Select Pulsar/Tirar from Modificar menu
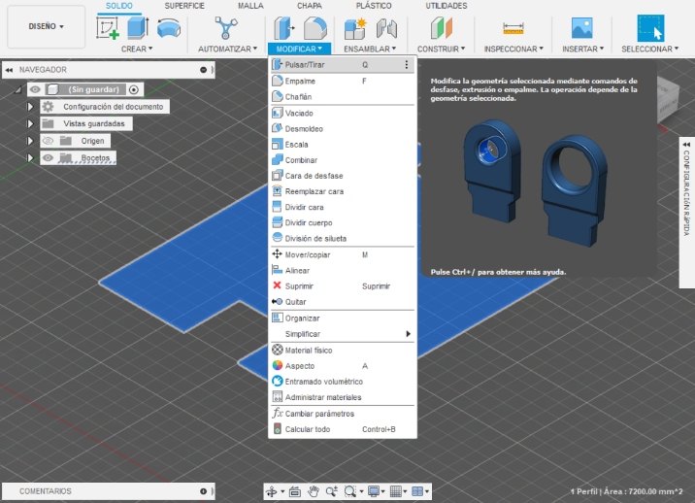This screenshot has width=695, height=503. click(343, 65)
